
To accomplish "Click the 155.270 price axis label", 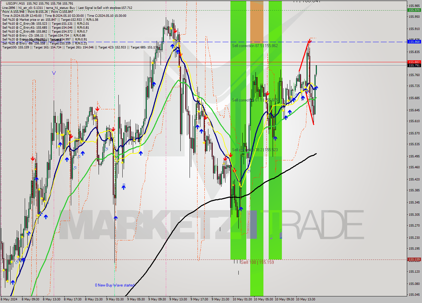I will point(414,226).
